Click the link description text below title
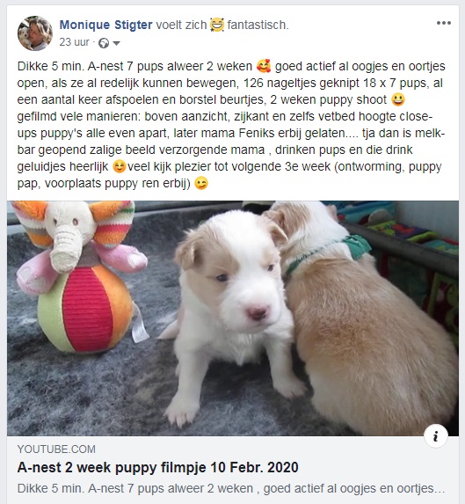 pos(231,488)
